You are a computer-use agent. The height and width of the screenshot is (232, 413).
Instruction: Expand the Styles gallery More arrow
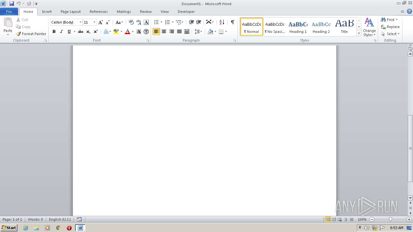coord(359,33)
